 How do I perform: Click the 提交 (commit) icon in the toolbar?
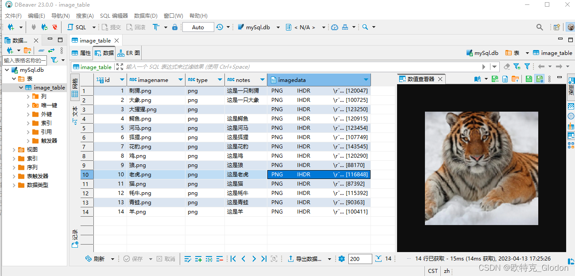click(105, 27)
